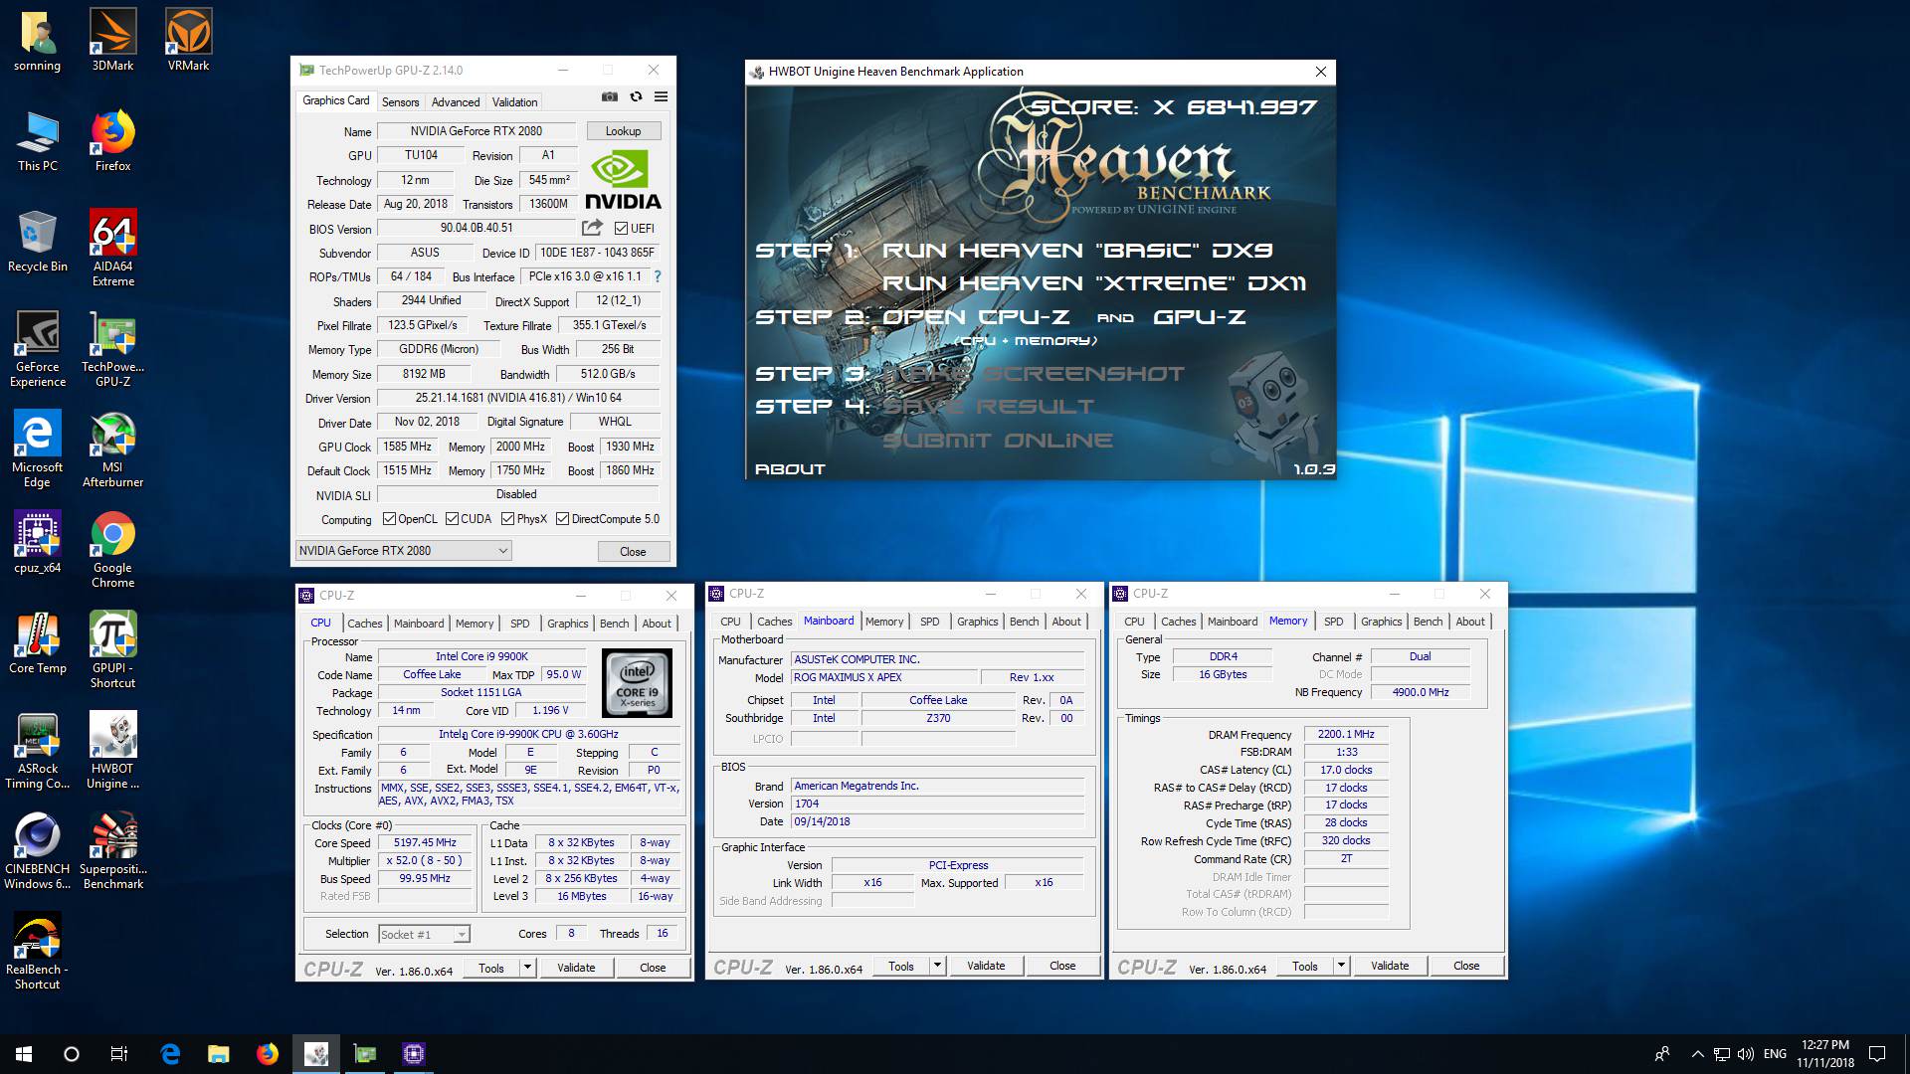1910x1074 pixels.
Task: Switch to the Sensors tab in GPU-Z
Action: pos(401,102)
